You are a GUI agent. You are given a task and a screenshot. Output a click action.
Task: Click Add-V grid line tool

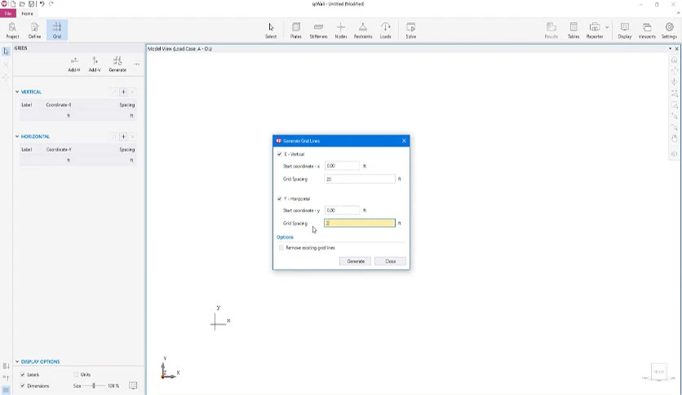tap(95, 64)
